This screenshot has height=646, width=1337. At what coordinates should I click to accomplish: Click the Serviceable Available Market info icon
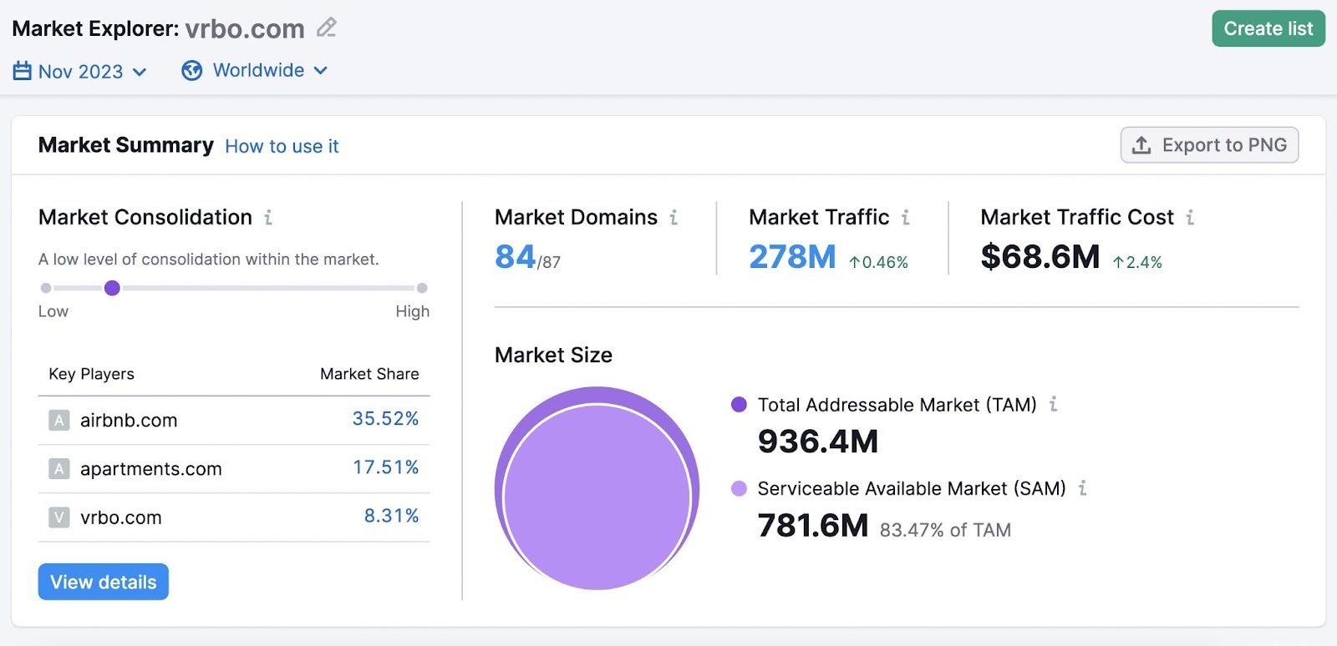click(1082, 488)
